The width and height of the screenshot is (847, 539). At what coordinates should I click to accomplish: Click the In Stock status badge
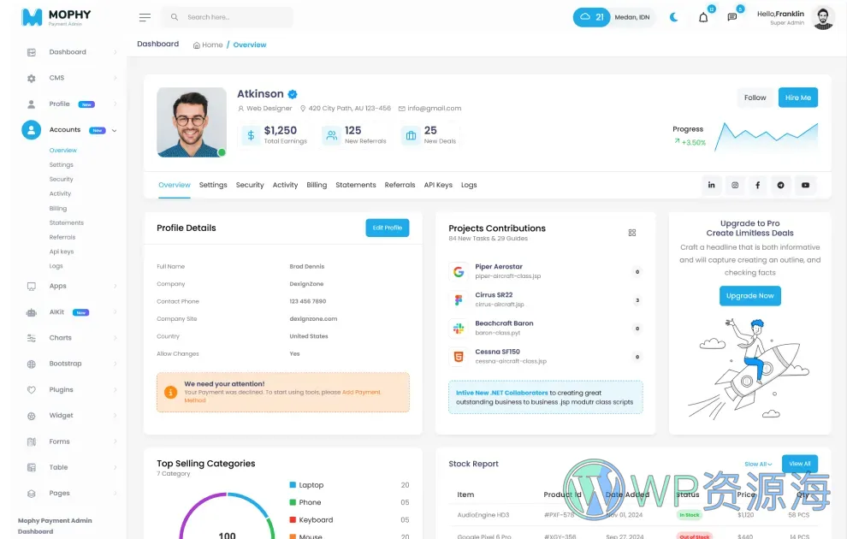click(x=691, y=514)
